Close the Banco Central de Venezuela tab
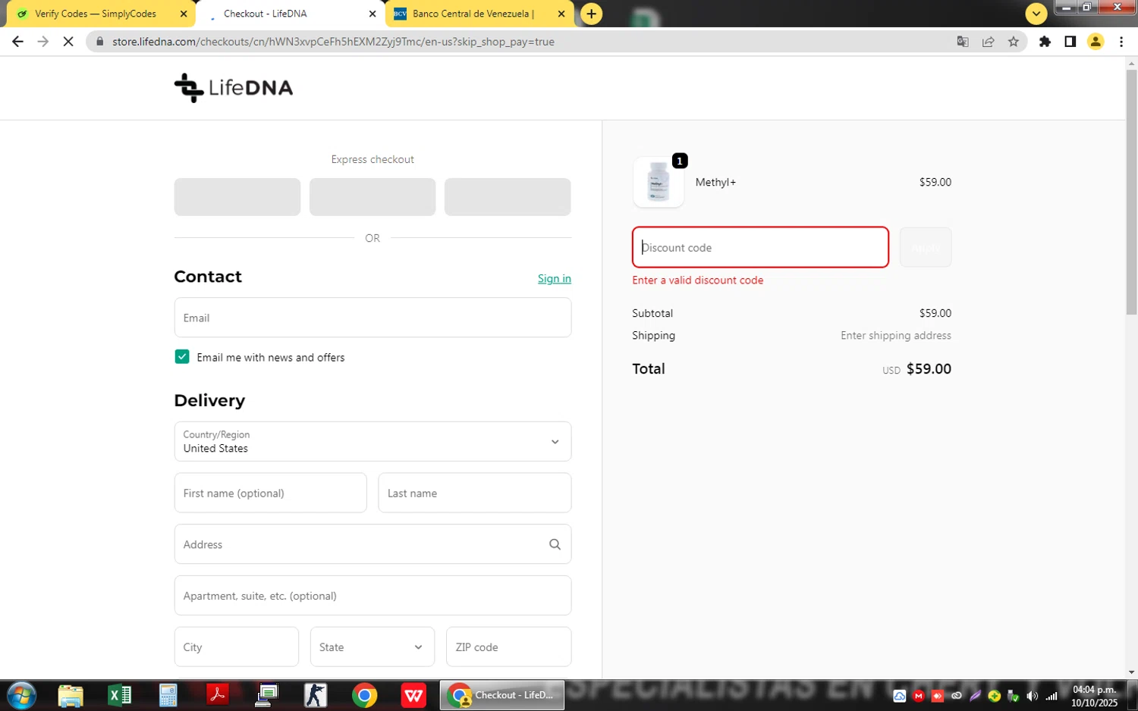This screenshot has height=711, width=1138. coord(561,14)
